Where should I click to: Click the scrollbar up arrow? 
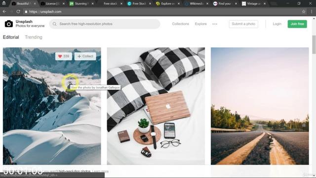pyautogui.click(x=314, y=19)
